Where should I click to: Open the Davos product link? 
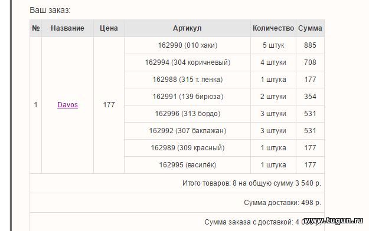coord(67,105)
